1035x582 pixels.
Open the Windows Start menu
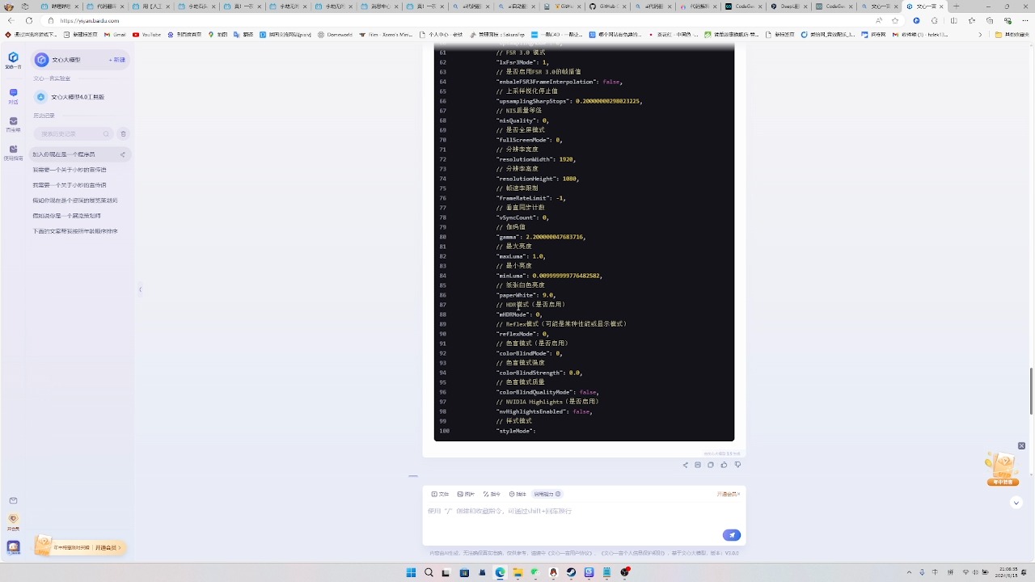(x=411, y=572)
